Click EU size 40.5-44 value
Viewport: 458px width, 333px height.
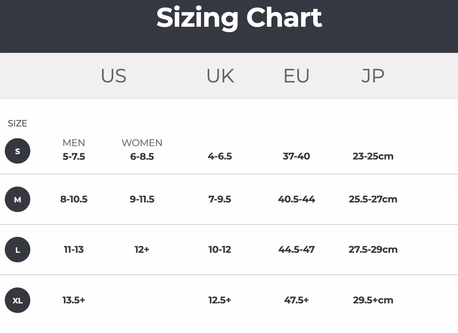tap(296, 199)
